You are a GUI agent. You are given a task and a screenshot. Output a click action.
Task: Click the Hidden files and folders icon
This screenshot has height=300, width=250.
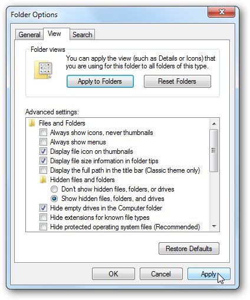pos(43,180)
